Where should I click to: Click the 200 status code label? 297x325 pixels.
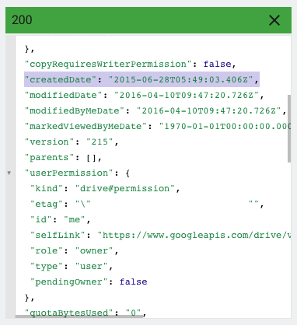22,20
